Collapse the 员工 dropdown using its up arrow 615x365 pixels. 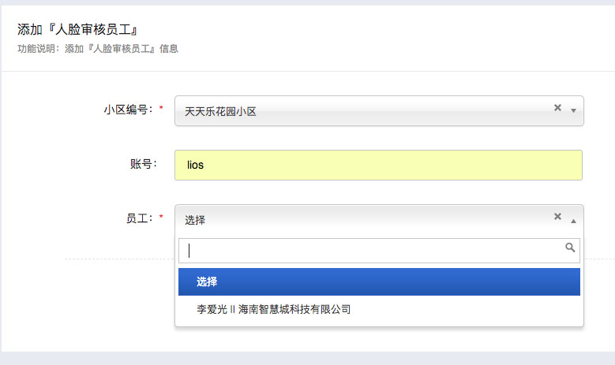(x=573, y=220)
